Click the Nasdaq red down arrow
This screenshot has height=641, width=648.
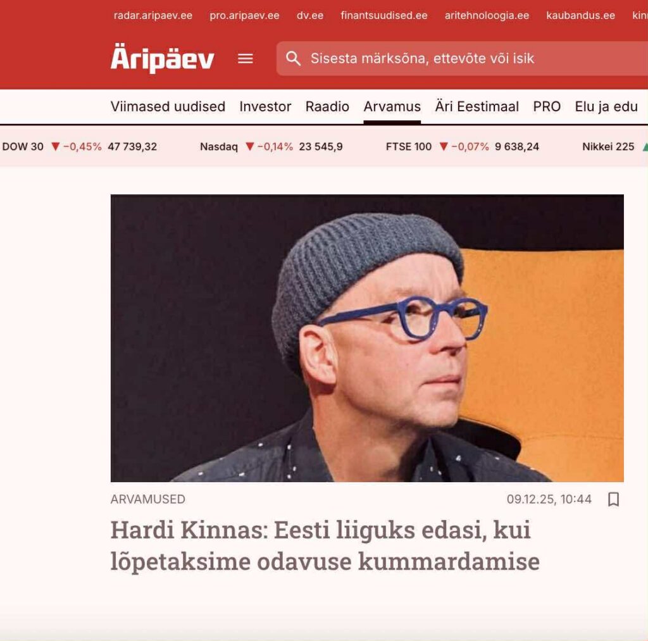249,146
